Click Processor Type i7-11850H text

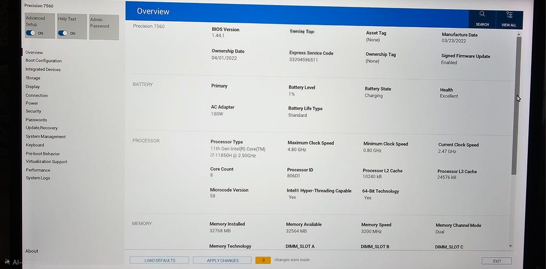point(233,156)
